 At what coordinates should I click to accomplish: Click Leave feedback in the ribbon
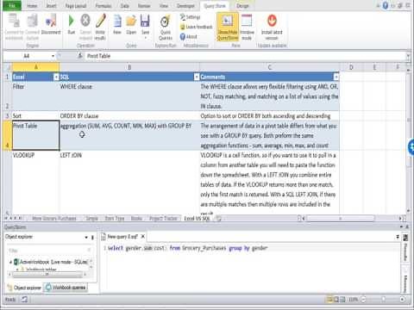click(x=196, y=27)
